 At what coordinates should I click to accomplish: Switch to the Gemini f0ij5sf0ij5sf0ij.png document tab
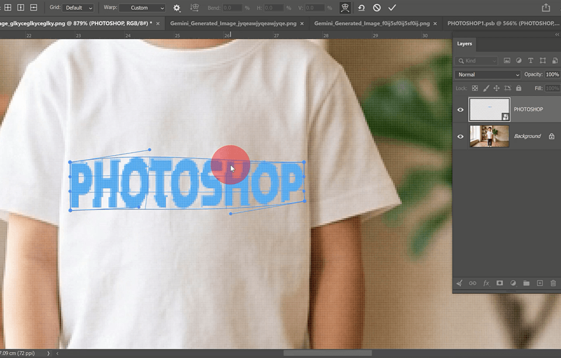coord(372,23)
